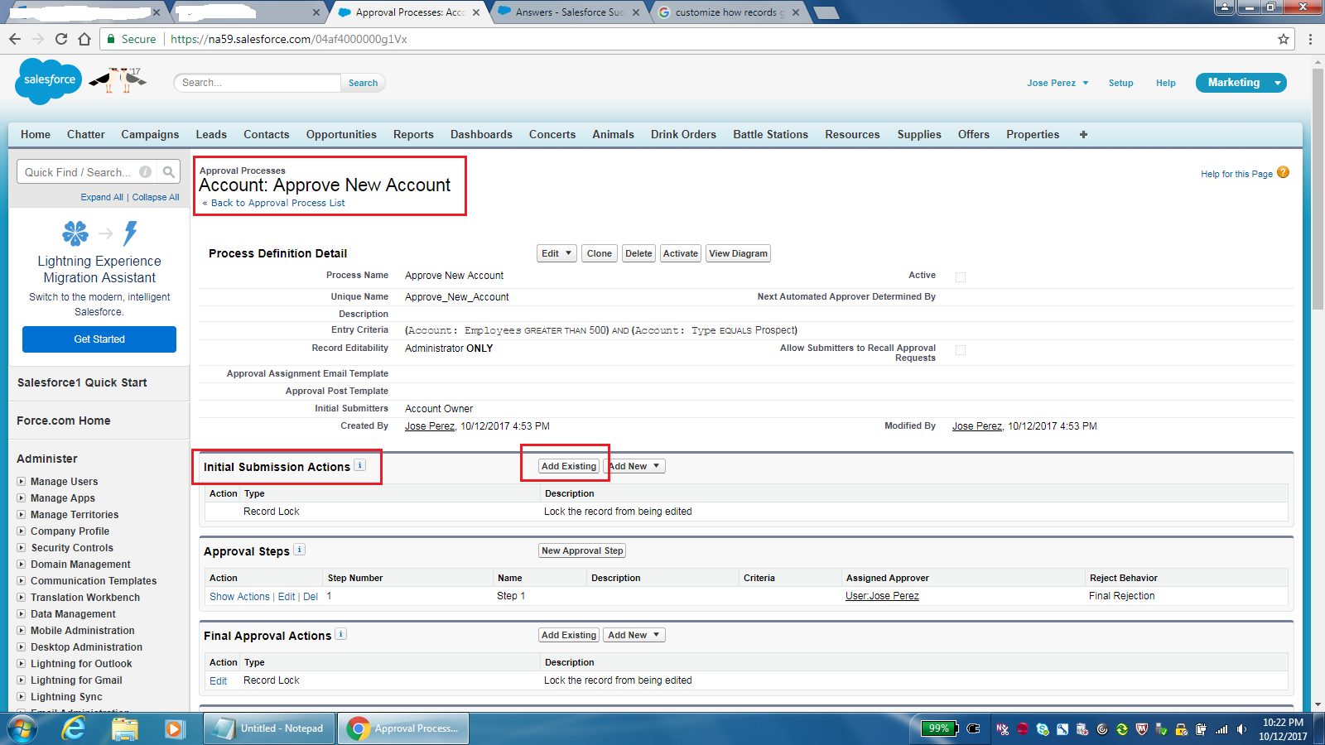Click the Expand All link in sidebar
Image resolution: width=1325 pixels, height=745 pixels.
point(102,197)
